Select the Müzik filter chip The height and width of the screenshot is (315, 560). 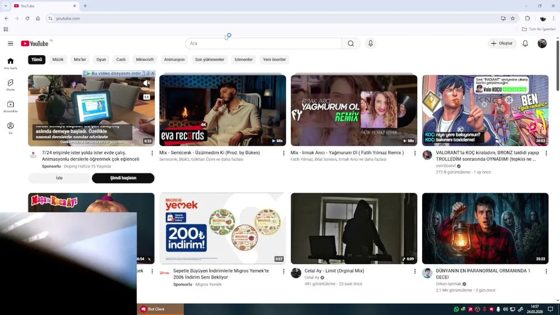[58, 59]
